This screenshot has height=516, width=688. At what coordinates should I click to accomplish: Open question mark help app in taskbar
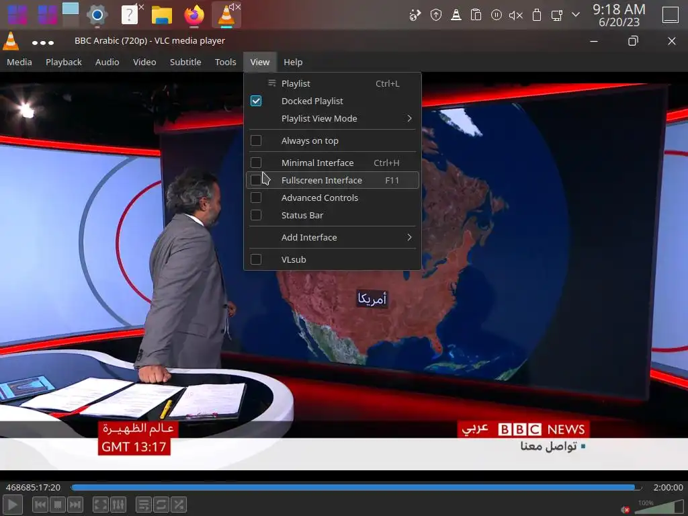[x=130, y=15]
